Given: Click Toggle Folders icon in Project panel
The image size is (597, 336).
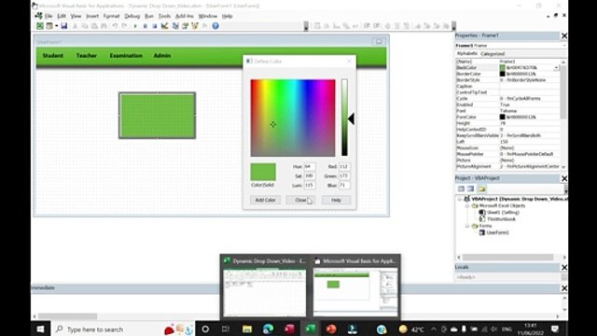Looking at the screenshot, I should [x=482, y=189].
